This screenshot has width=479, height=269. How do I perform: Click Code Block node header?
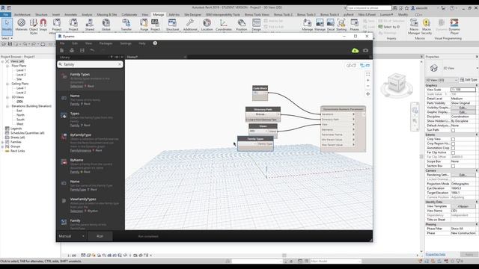tap(260, 88)
